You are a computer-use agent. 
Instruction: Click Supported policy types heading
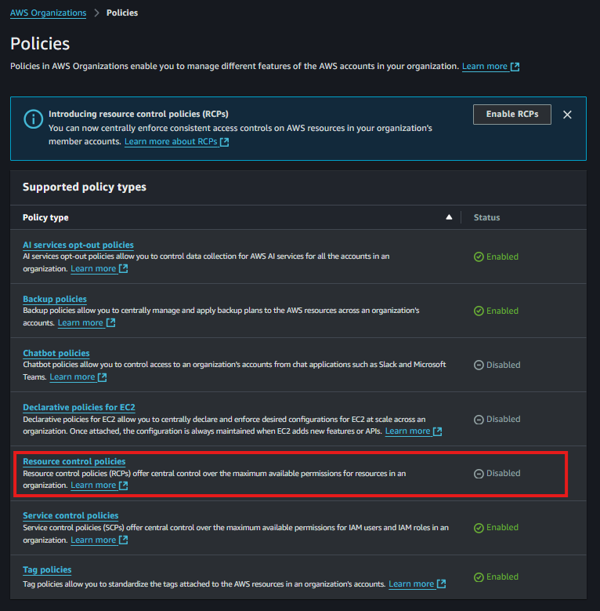(85, 187)
